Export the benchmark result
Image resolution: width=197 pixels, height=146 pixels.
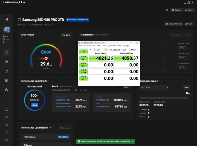(126, 87)
